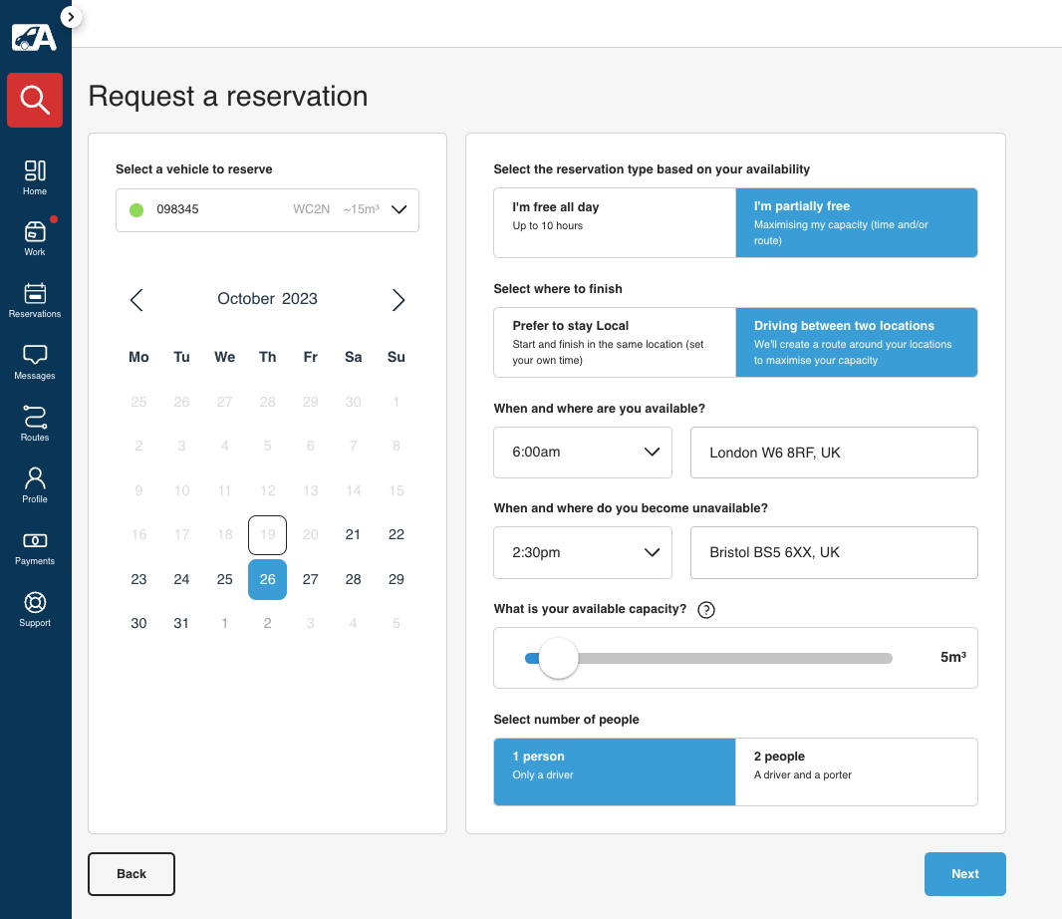
Task: Open the vehicle 098345 selection dropdown
Action: pyautogui.click(x=267, y=209)
